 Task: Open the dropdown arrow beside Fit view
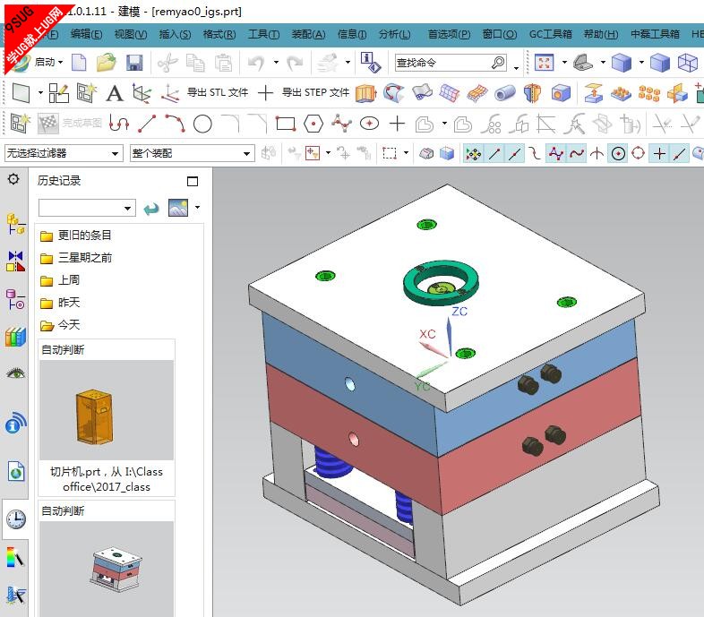(x=564, y=62)
